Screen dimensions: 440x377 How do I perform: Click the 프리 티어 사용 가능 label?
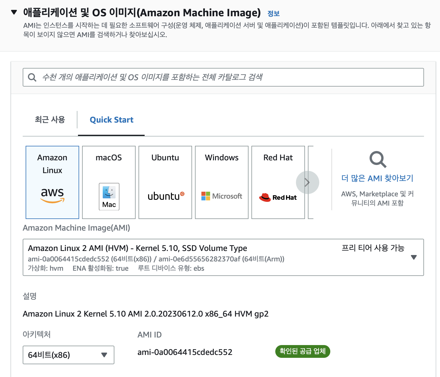pos(373,248)
